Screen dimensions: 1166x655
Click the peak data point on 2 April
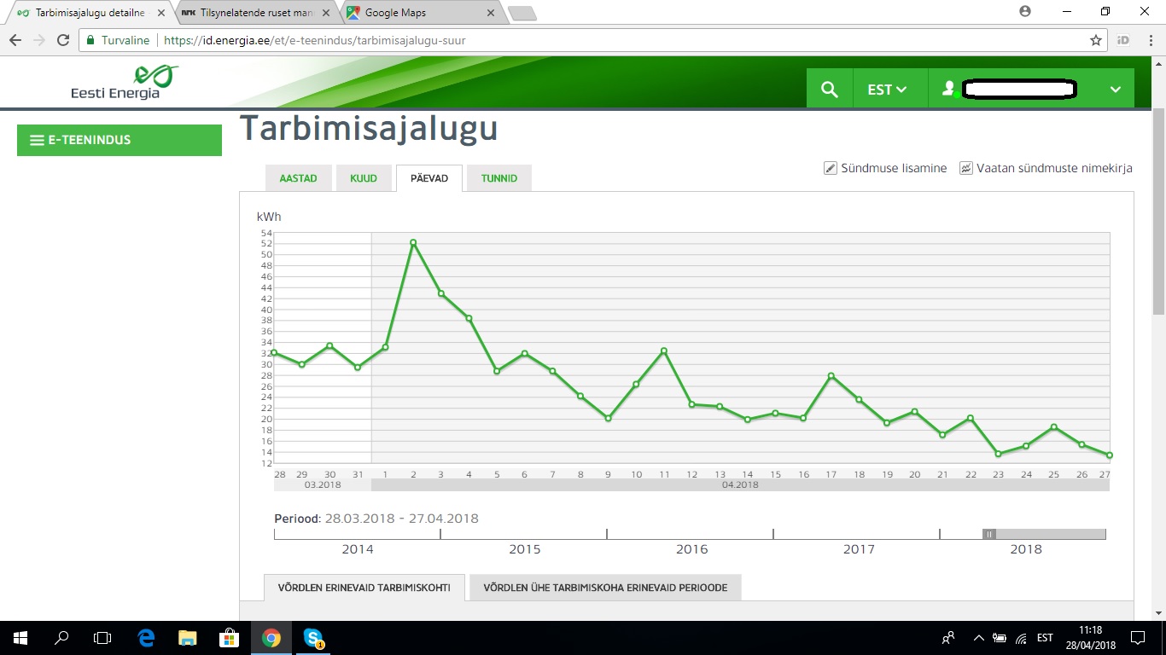click(x=413, y=243)
